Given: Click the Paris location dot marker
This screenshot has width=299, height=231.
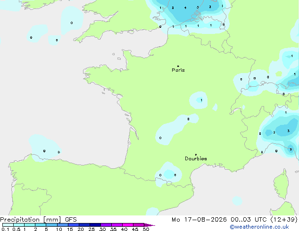Looking at the screenshot, I should pyautogui.click(x=178, y=66).
